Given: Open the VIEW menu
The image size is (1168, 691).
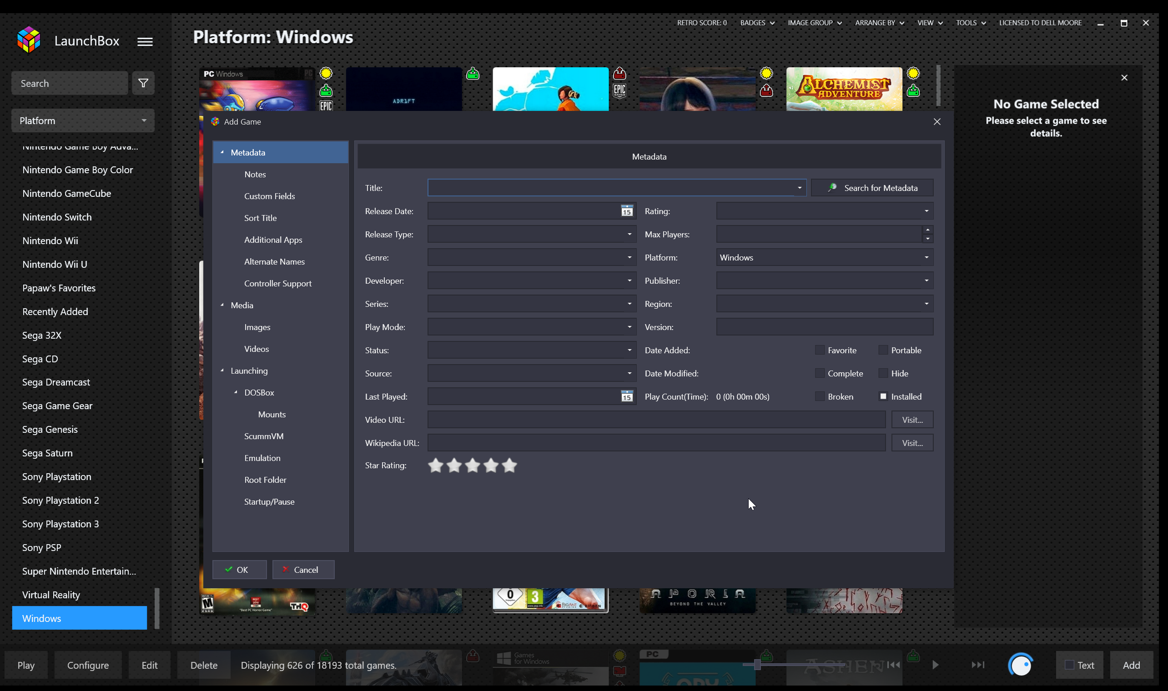Looking at the screenshot, I should [x=930, y=23].
